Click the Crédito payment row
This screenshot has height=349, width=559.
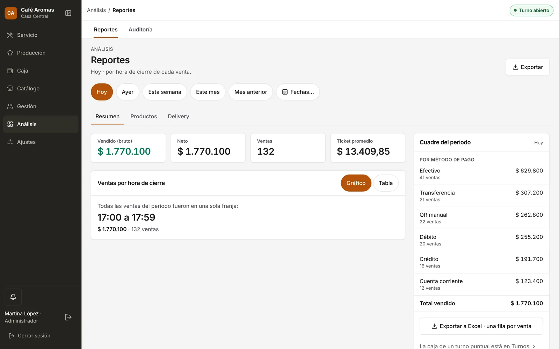481,262
